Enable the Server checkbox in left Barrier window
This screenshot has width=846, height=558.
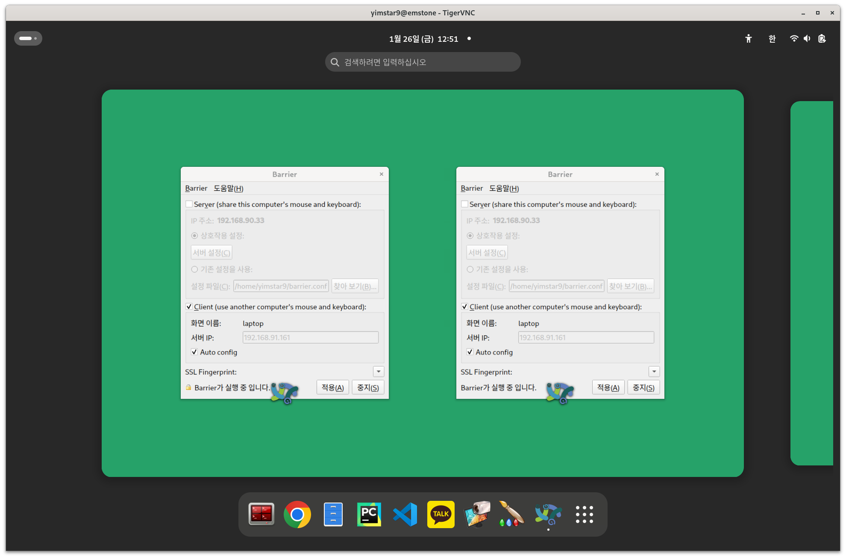(x=189, y=204)
